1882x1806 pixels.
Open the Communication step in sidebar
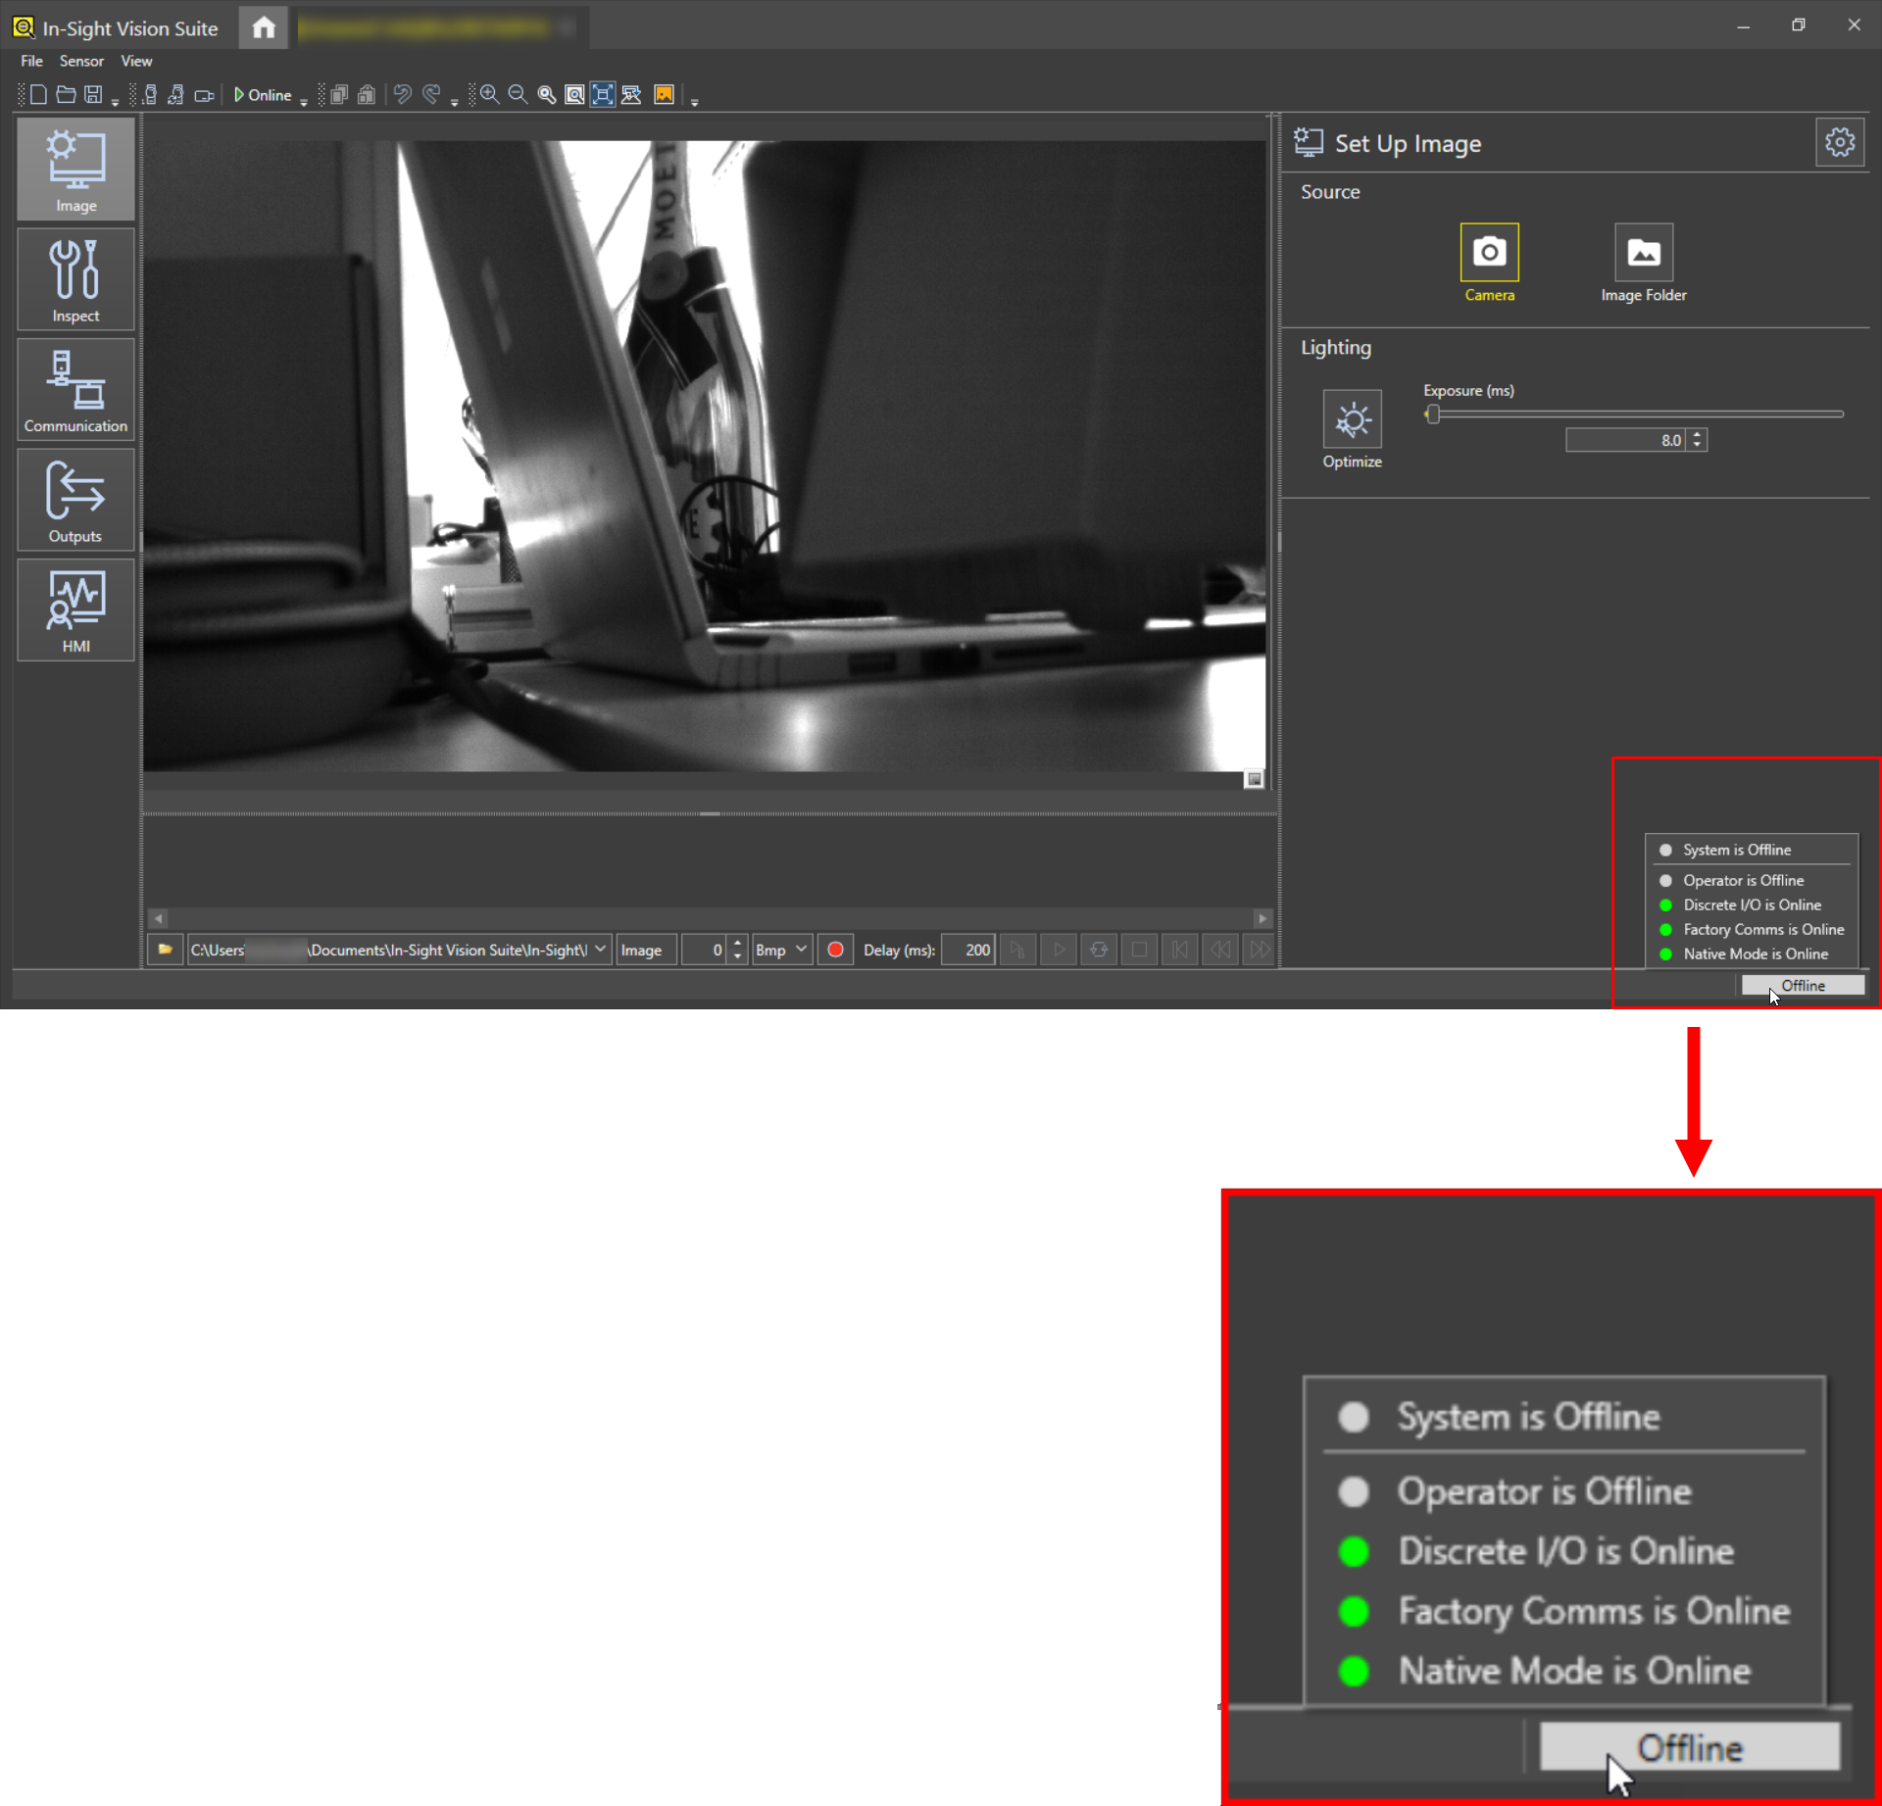pos(75,390)
